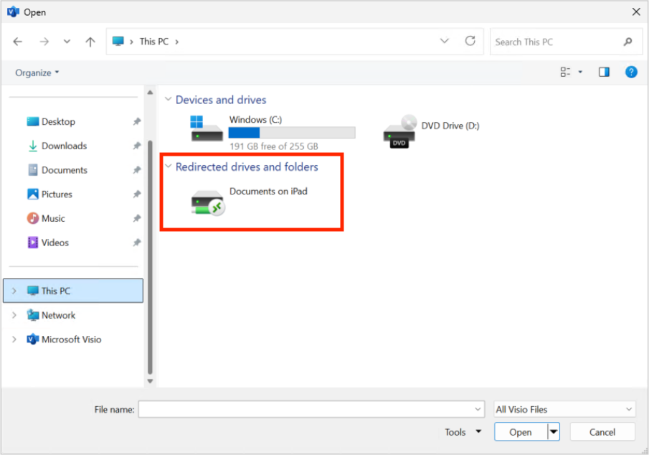
Task: Open the All Visio Files type dropdown
Action: (564, 409)
